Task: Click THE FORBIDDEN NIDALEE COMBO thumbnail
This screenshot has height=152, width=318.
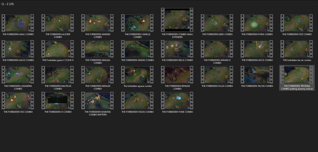Action: [x=98, y=75]
